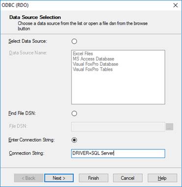Screen dimensions: 182x187
Task: Focus the Connection String input field
Action: tap(118, 154)
